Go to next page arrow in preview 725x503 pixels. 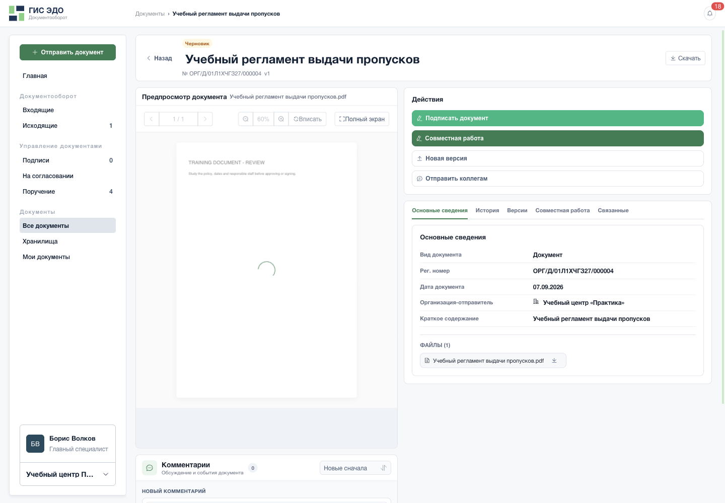point(205,119)
